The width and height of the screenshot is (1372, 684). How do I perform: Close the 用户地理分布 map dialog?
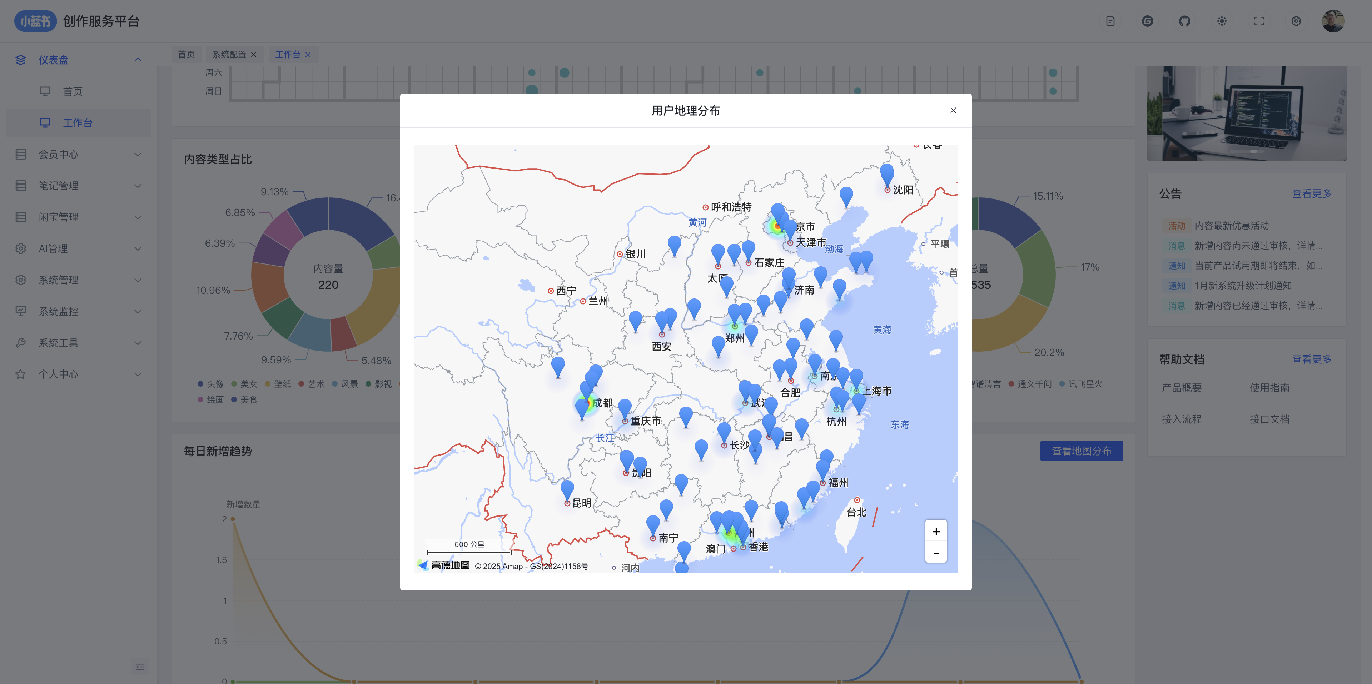click(953, 110)
